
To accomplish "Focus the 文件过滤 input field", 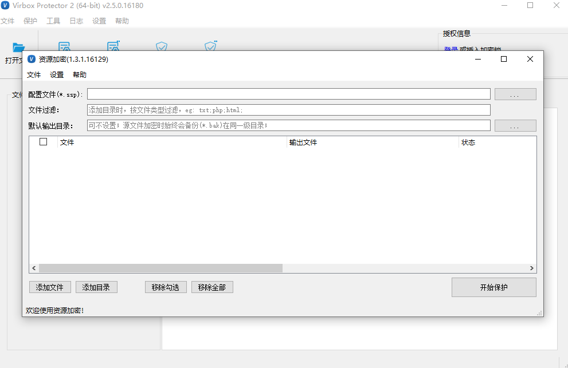I will point(289,110).
